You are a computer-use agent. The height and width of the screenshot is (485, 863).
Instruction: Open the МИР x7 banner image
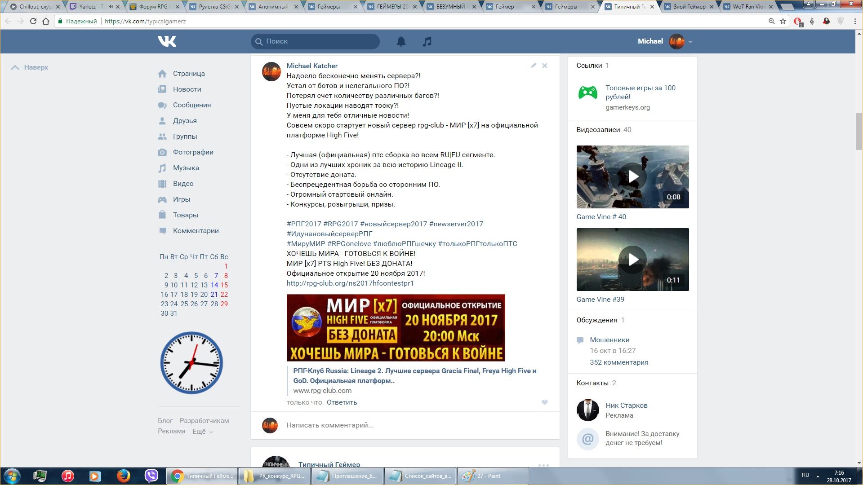396,328
